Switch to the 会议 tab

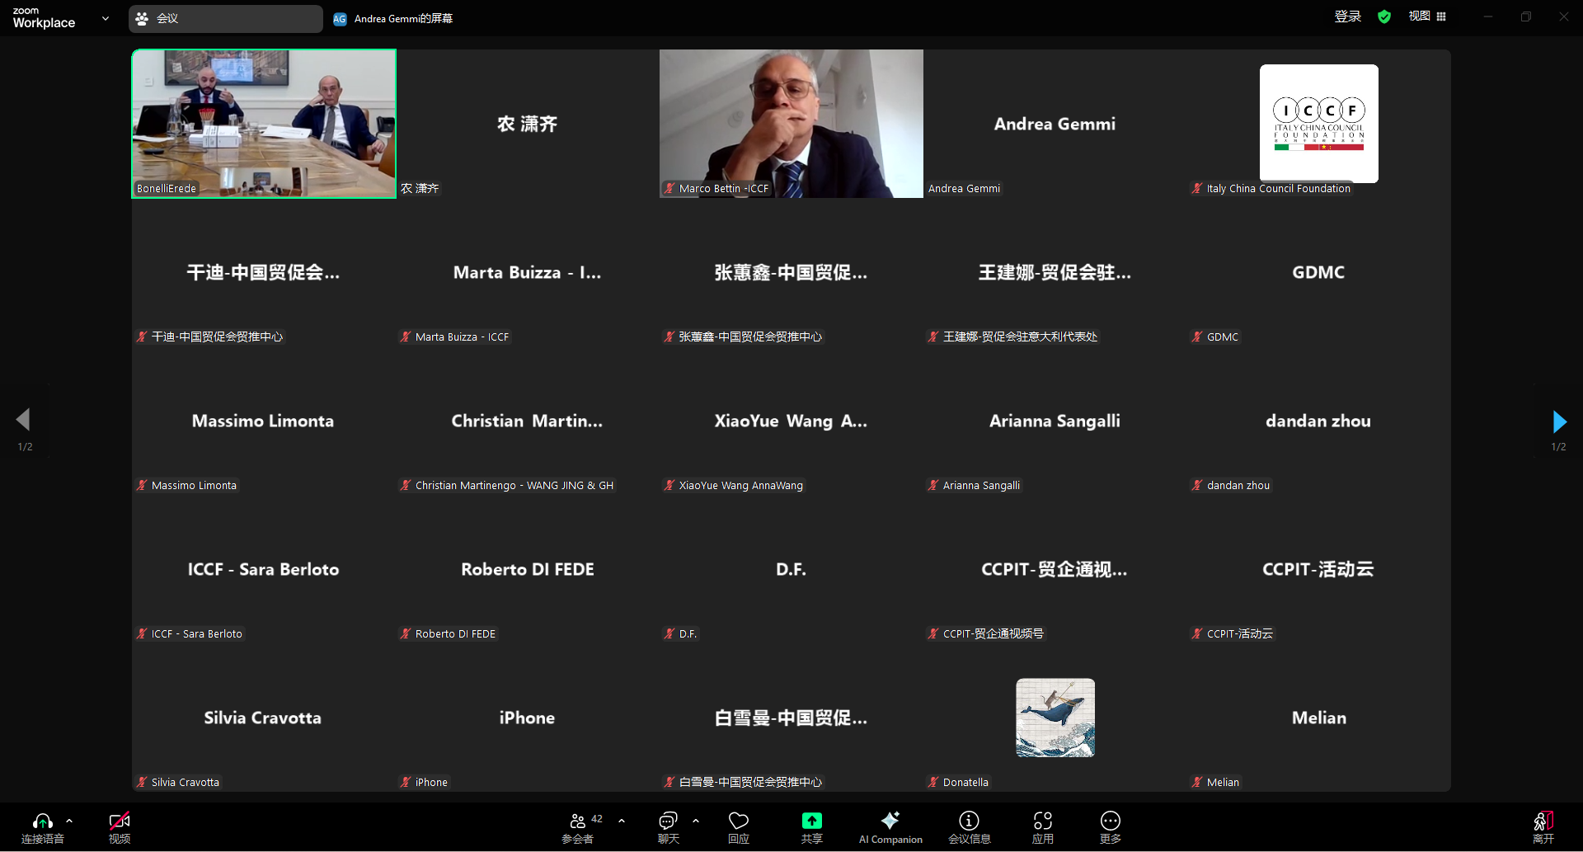225,18
